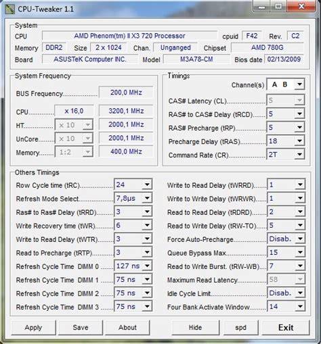321x344 pixels.
Task: Click the greyed-out HT multiplier x 10 dropdown
Action: coord(74,125)
